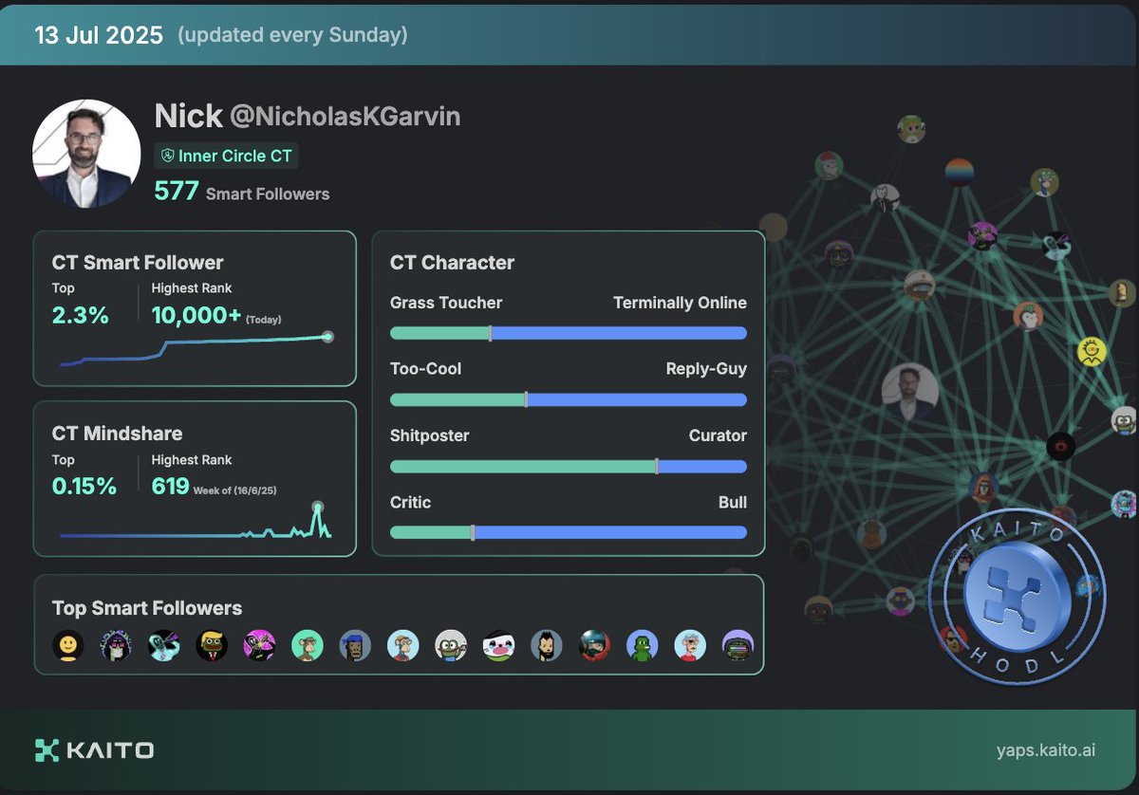The height and width of the screenshot is (795, 1139).
Task: Open pink-purple character follower avatar
Action: pyautogui.click(x=259, y=645)
